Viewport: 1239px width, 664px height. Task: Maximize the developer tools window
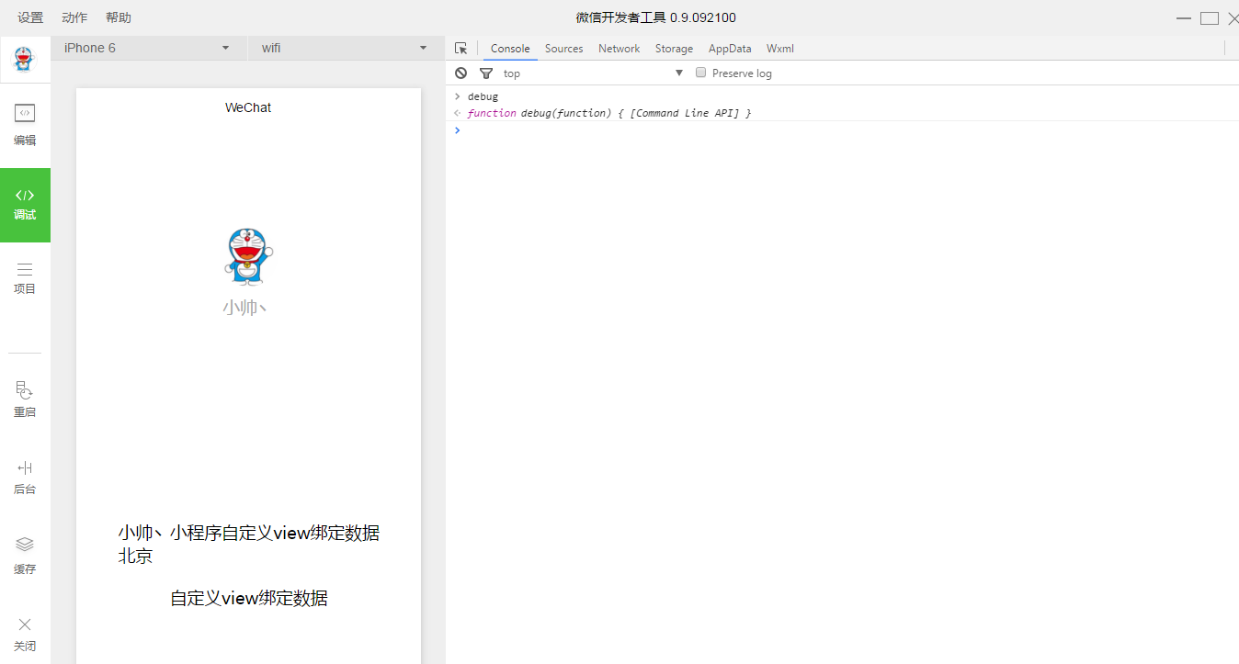(x=1209, y=17)
